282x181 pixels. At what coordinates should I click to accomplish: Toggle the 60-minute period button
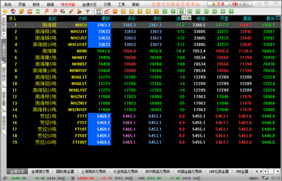tap(206, 11)
